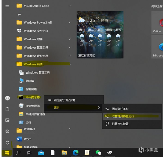Open Settings gear in Start sidebar
163x157 pixels.
7,131
